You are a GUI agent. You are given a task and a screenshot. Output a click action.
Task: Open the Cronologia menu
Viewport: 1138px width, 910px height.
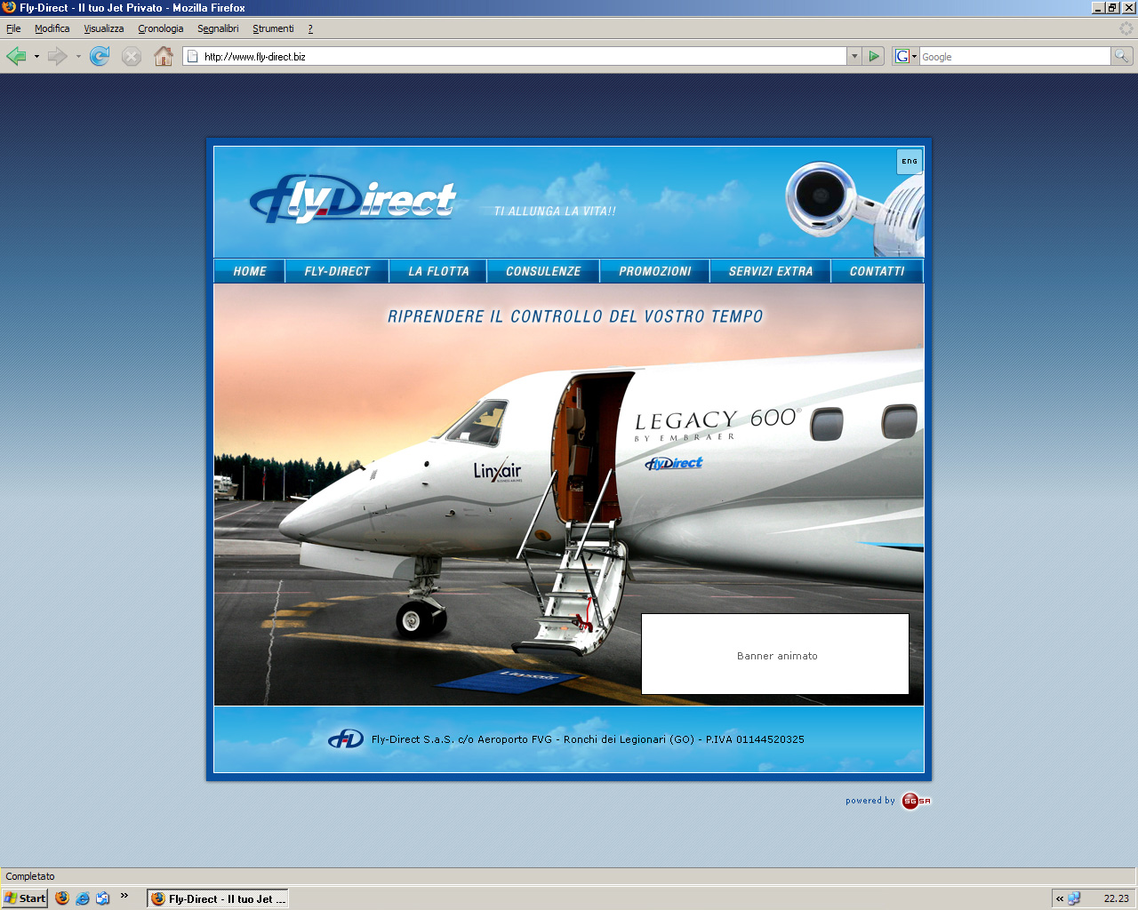click(160, 28)
